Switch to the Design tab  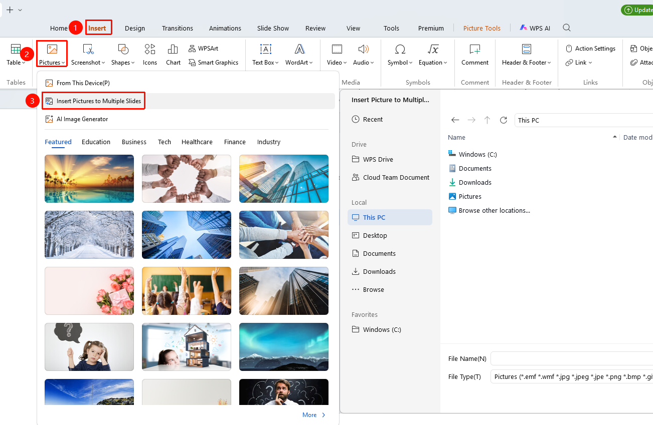[x=135, y=28]
